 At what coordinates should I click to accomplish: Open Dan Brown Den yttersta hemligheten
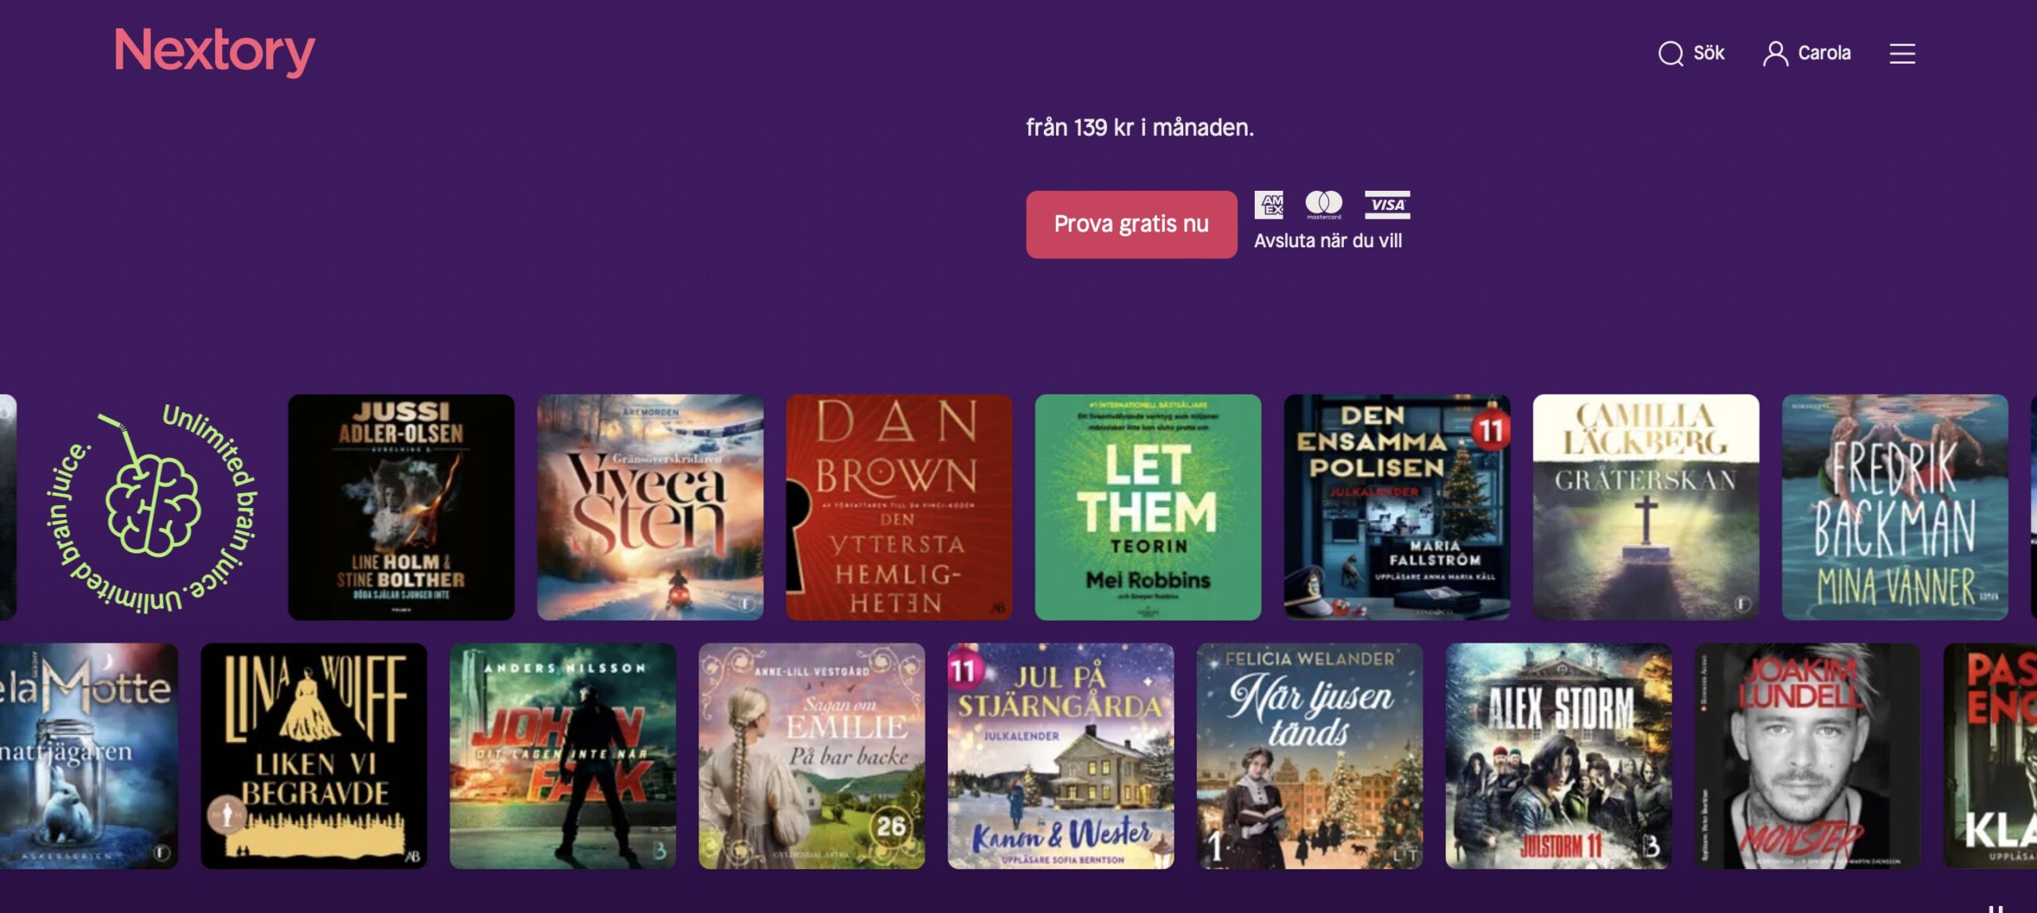coord(899,507)
